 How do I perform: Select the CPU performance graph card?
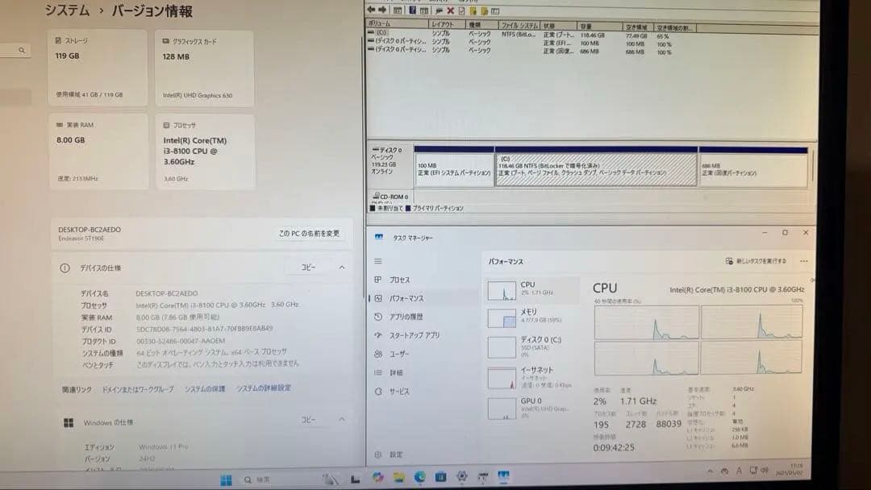[x=528, y=290]
